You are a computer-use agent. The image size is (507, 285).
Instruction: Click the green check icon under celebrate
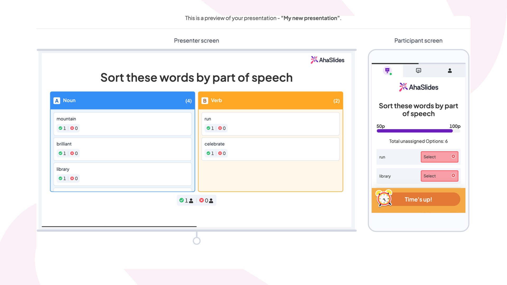208,153
